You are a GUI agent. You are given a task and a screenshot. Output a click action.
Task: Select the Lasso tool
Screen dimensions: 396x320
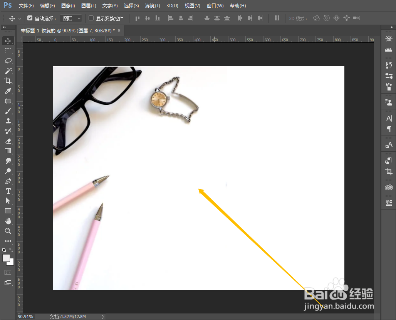pos(8,61)
